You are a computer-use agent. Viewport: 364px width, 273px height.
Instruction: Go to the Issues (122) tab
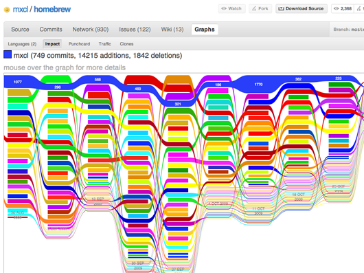135,30
